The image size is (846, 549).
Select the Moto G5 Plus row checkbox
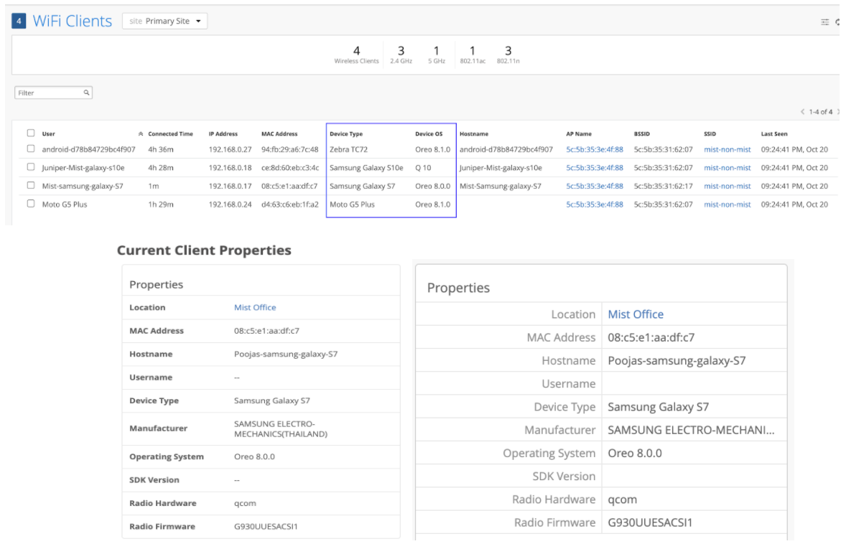(x=30, y=204)
